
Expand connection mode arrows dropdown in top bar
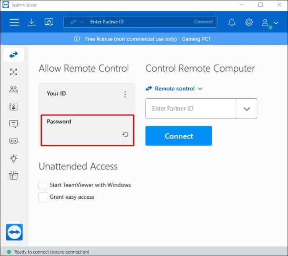pyautogui.click(x=77, y=22)
